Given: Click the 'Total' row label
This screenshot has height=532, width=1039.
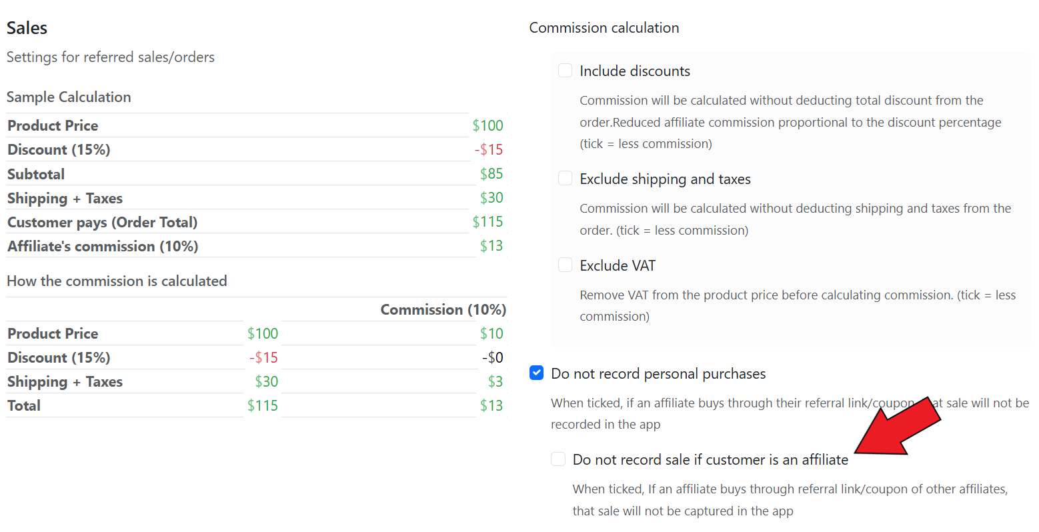Looking at the screenshot, I should pos(24,406).
